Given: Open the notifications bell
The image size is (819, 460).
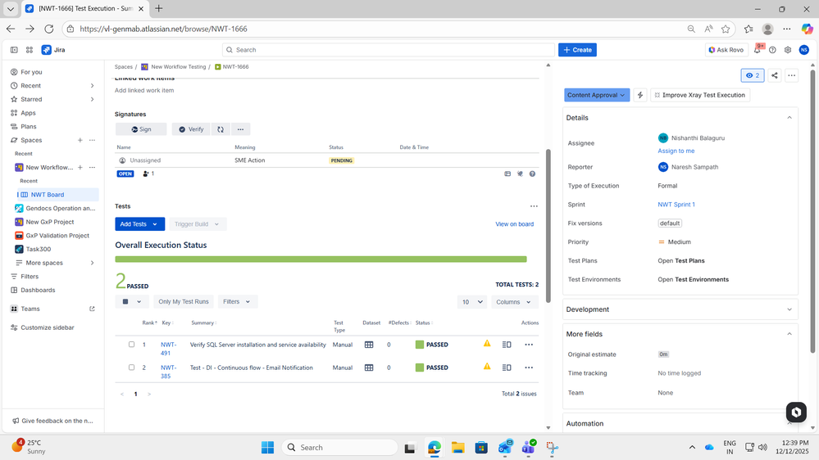Looking at the screenshot, I should (x=758, y=50).
